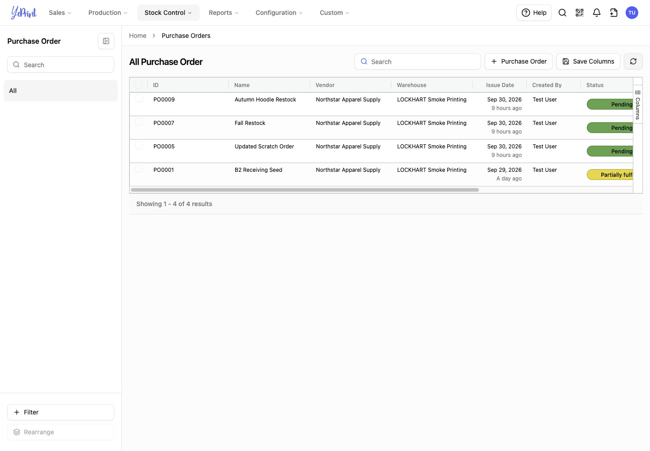Expand the Production menu
This screenshot has height=451, width=650.
(108, 13)
